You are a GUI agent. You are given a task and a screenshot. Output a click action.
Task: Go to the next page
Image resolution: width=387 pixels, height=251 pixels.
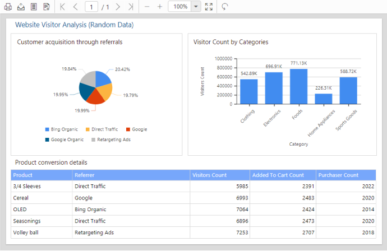118,7
